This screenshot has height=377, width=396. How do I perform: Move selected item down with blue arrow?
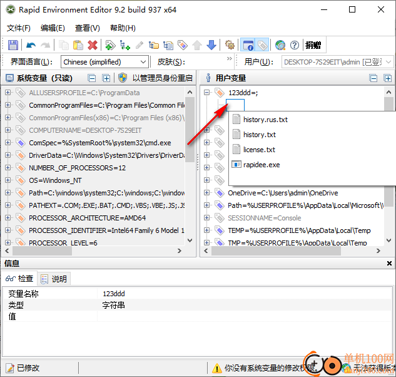pos(211,45)
